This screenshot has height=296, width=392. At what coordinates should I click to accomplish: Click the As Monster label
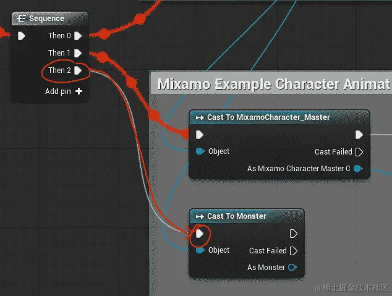[266, 268]
